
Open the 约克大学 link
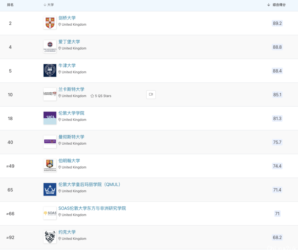(67, 232)
